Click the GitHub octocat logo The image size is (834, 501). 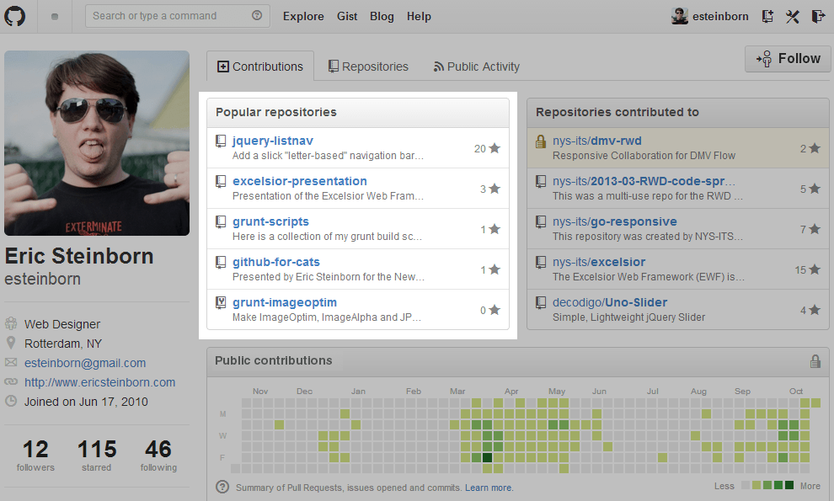point(17,16)
